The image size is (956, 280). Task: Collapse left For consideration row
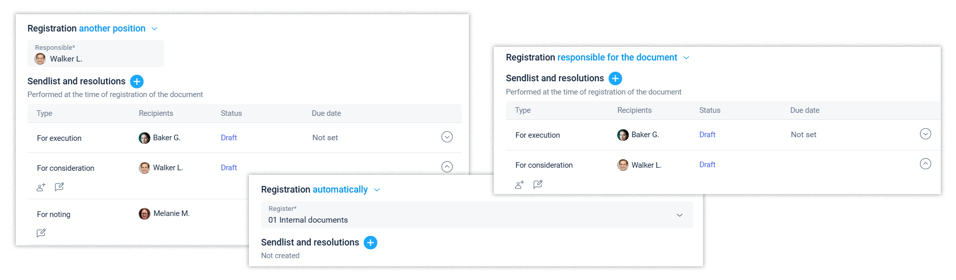447,167
